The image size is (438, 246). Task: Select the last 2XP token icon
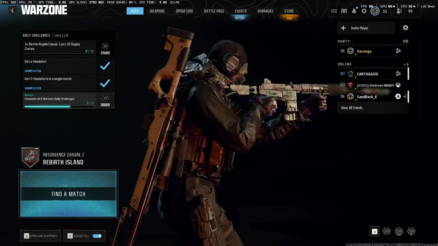click(x=411, y=231)
